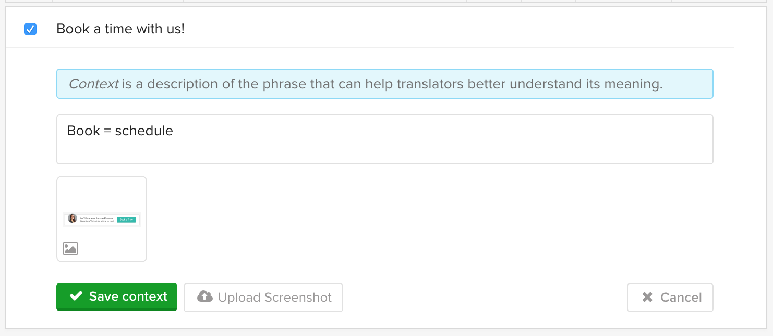Uncheck the "Book a time with us!" checkbox

[30, 30]
